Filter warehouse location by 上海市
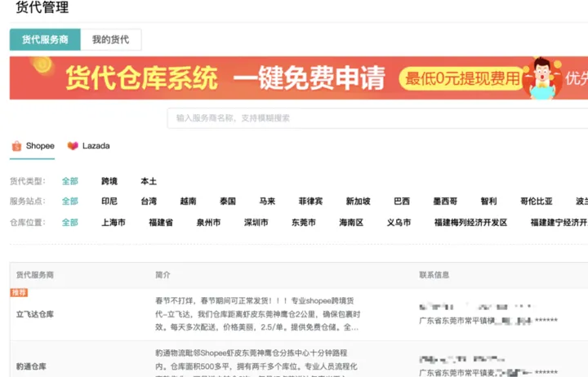The image size is (588, 377). coord(114,223)
